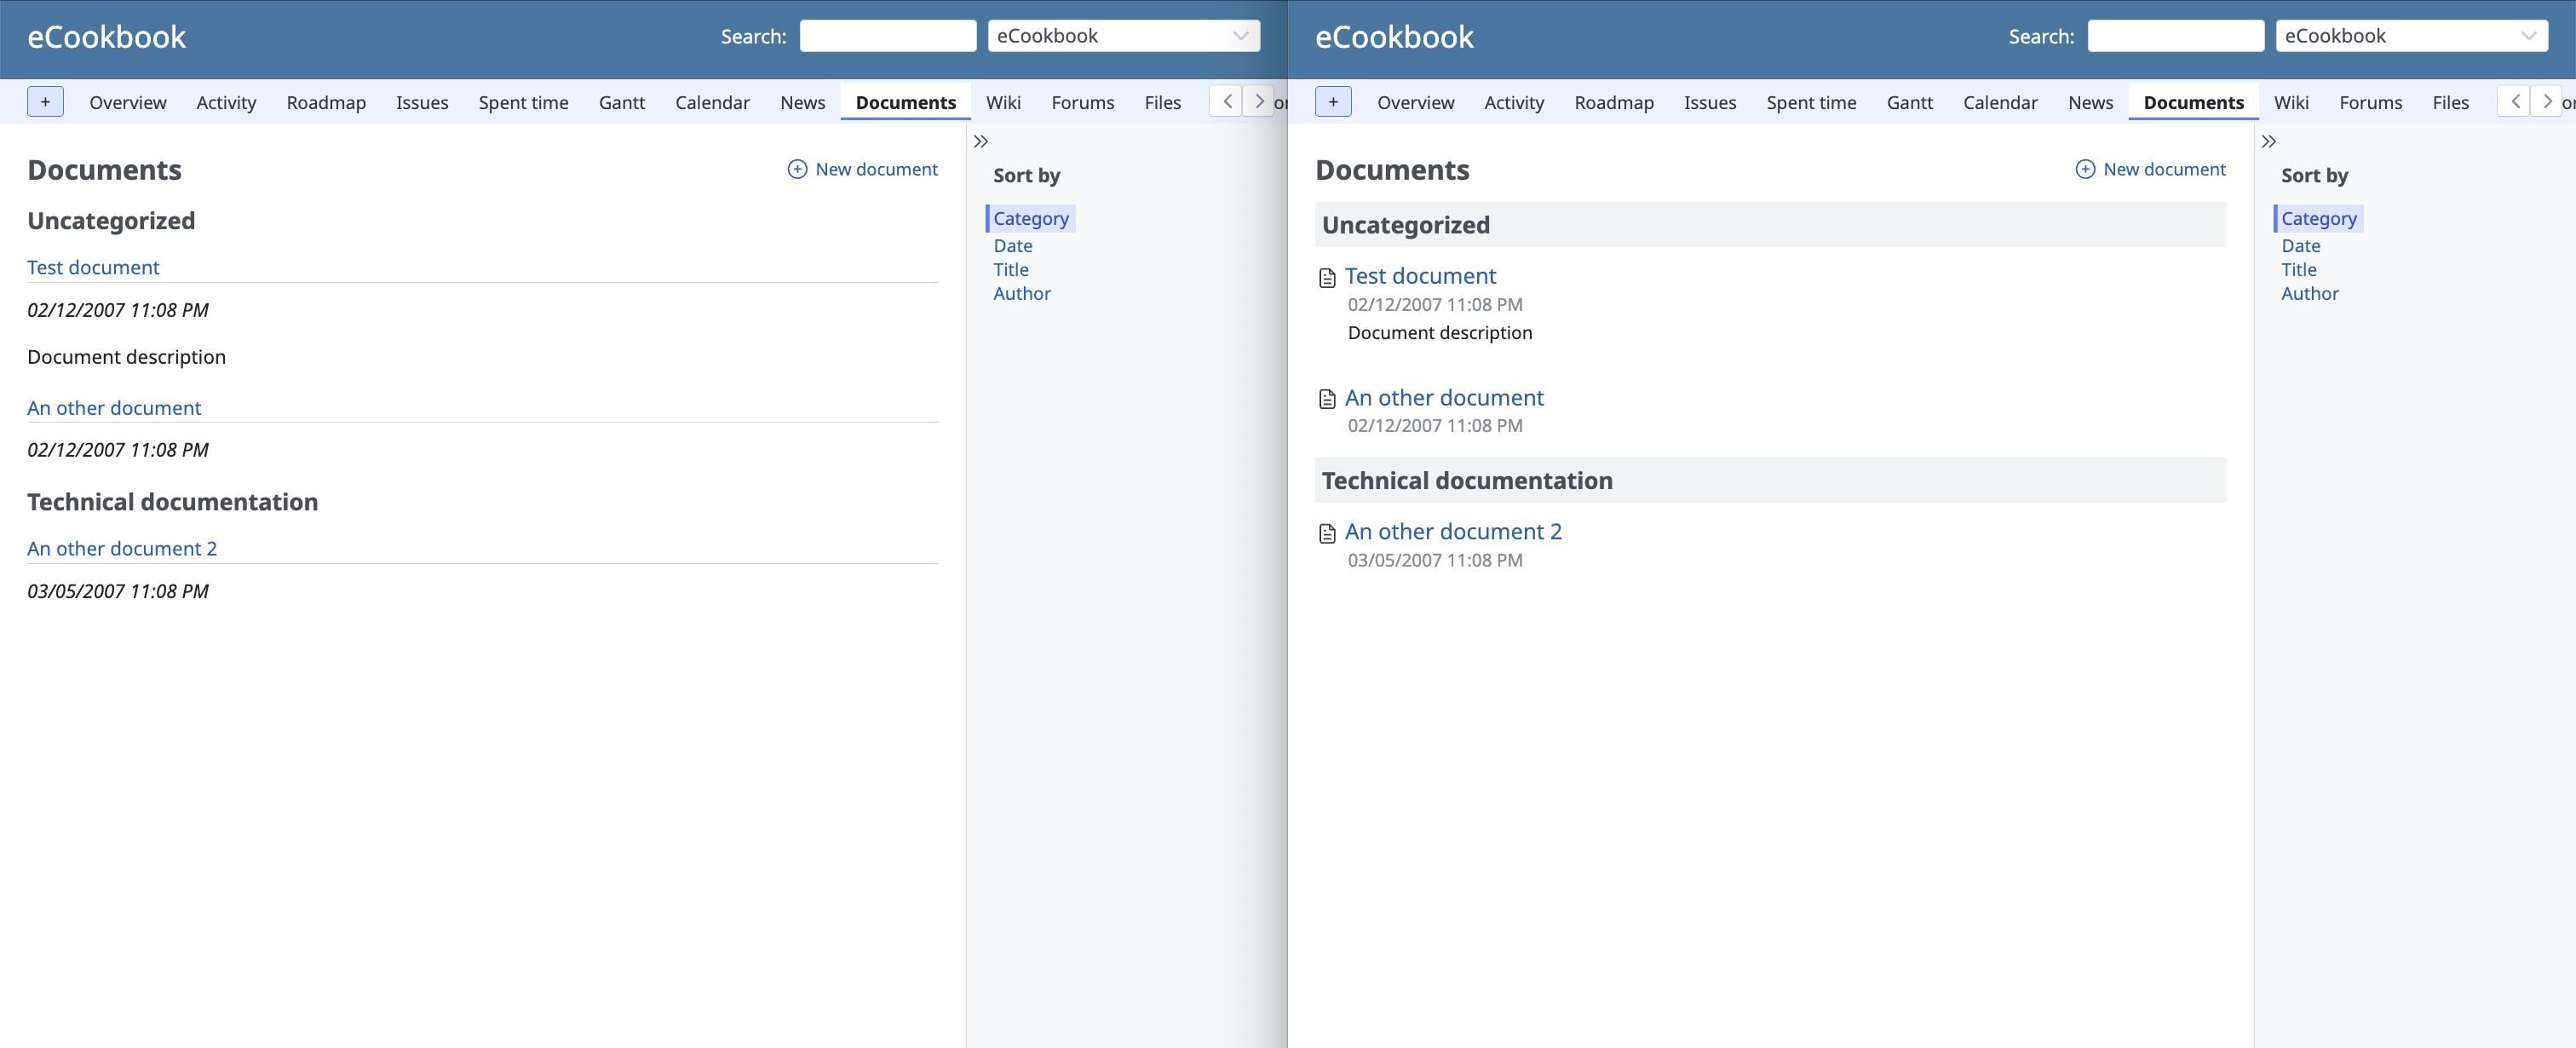This screenshot has width=2576, height=1048.
Task: Open Issues tab in right window
Action: [1710, 102]
